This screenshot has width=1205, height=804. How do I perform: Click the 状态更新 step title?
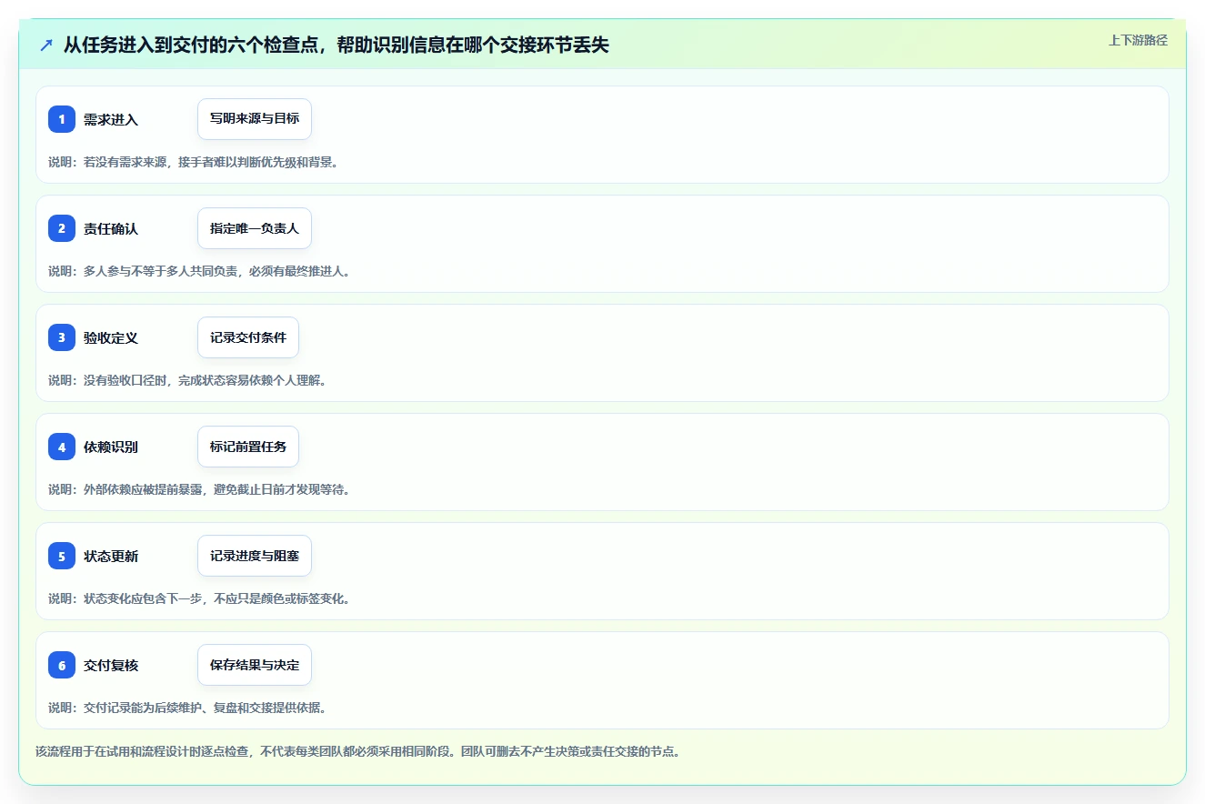click(111, 556)
